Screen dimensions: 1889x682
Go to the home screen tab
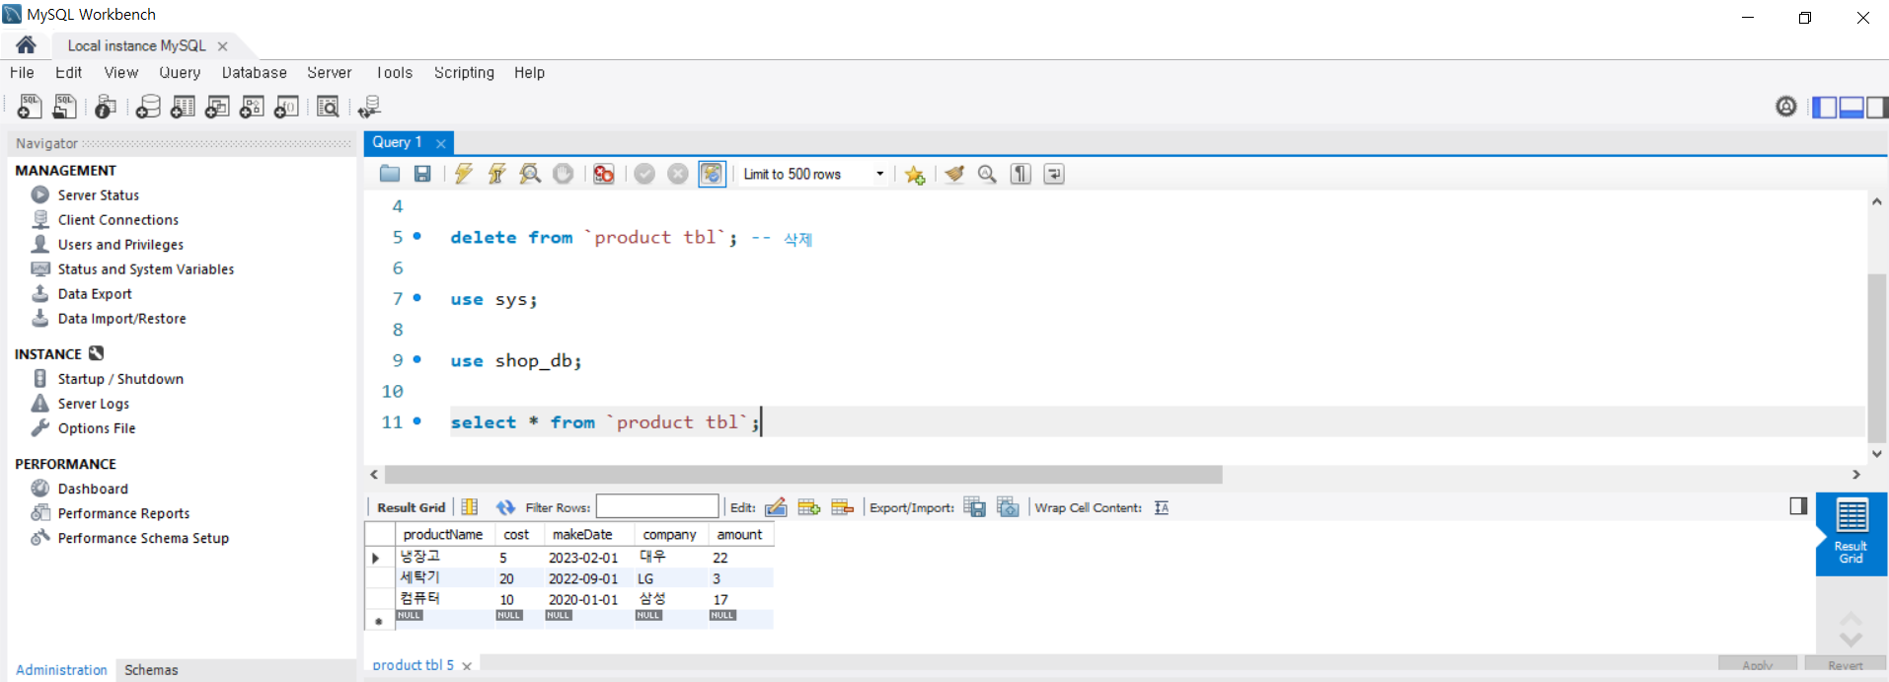point(27,44)
